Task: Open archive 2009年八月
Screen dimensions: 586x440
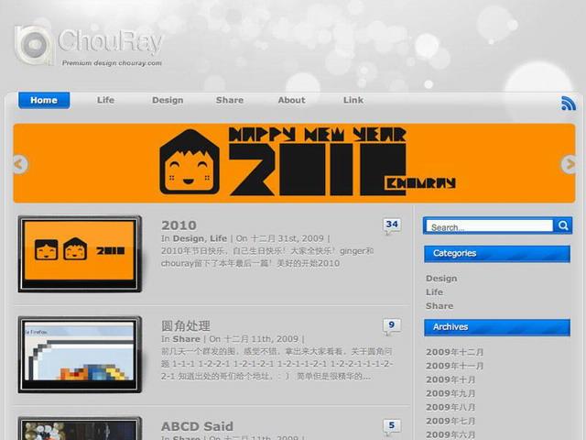Action: coord(450,407)
